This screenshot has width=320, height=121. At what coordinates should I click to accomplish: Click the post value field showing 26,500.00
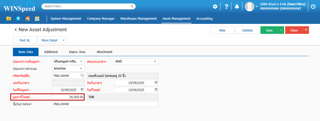[x=68, y=97]
